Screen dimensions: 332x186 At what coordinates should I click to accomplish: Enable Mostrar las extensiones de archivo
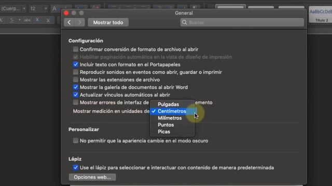76,80
